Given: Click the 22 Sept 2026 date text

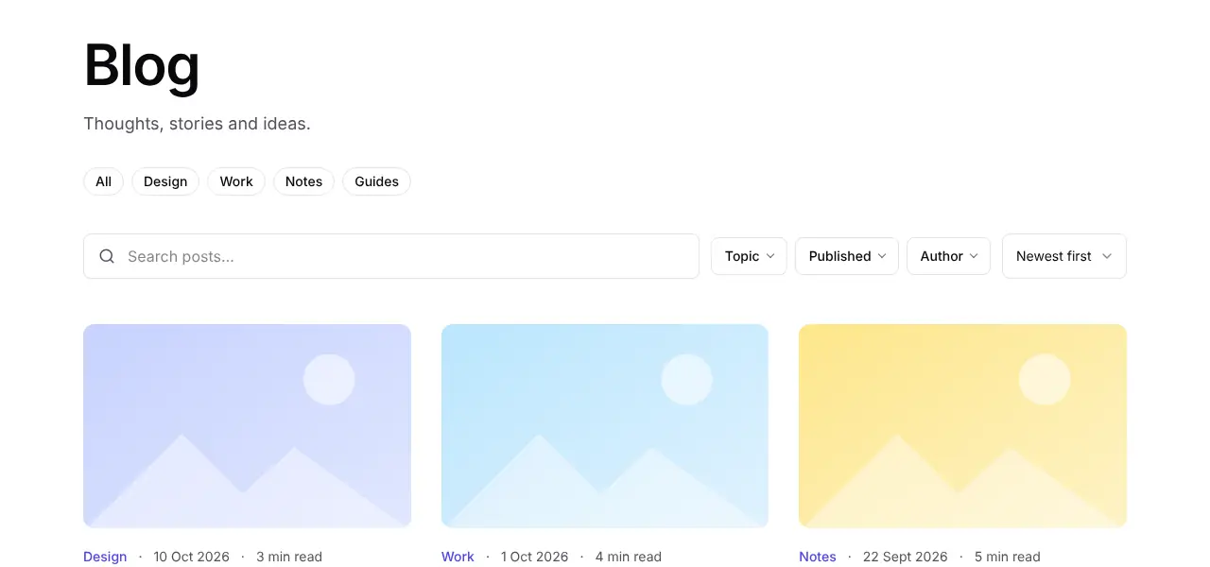Looking at the screenshot, I should [x=906, y=557].
